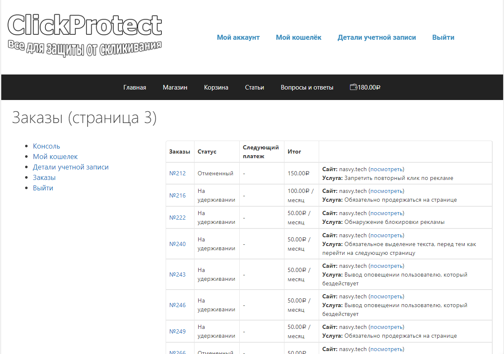Open Мой кошелёк from the header
This screenshot has width=504, height=354.
point(298,37)
